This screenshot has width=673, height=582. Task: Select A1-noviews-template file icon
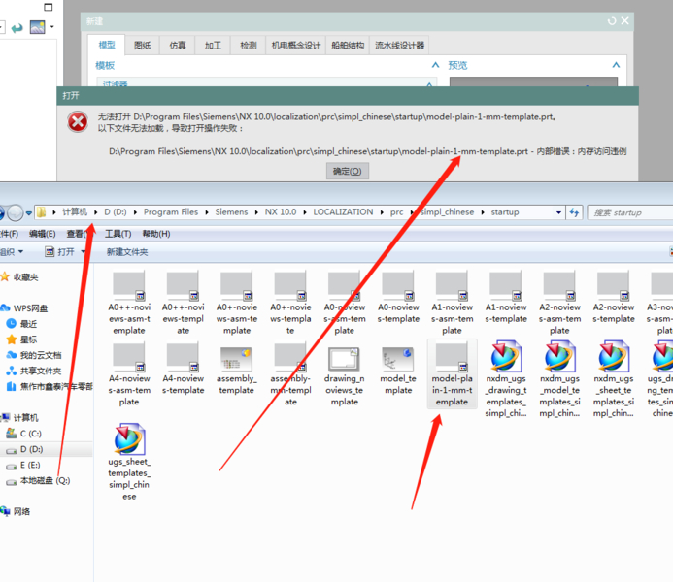tap(506, 286)
